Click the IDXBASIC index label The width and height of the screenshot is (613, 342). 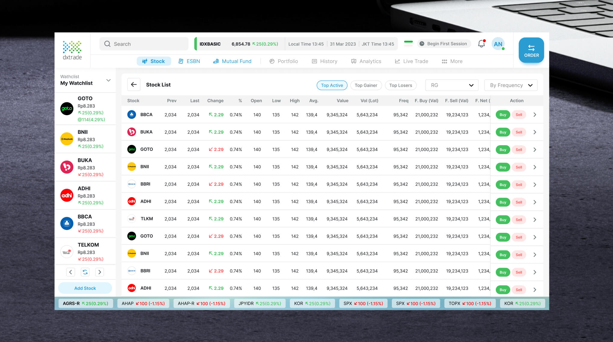point(210,44)
